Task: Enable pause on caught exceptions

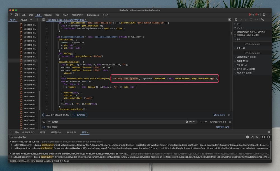Action: (x=235, y=35)
